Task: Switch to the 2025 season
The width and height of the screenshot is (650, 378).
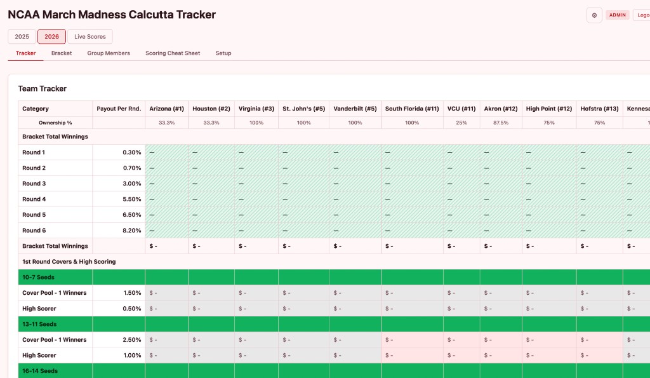Action: click(x=22, y=36)
